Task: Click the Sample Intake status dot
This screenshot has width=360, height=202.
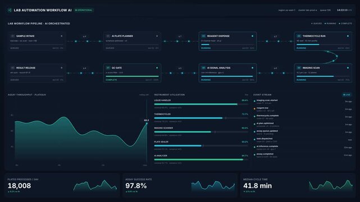Action: (x=62, y=36)
